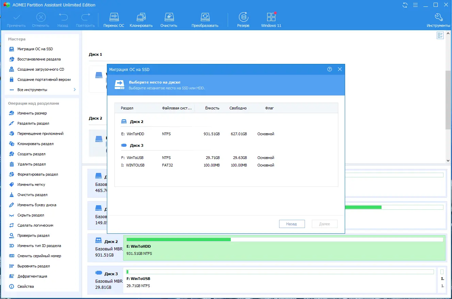Click the F: WinToUSB usage bar in disk map
The image size is (452, 299).
pos(280,272)
